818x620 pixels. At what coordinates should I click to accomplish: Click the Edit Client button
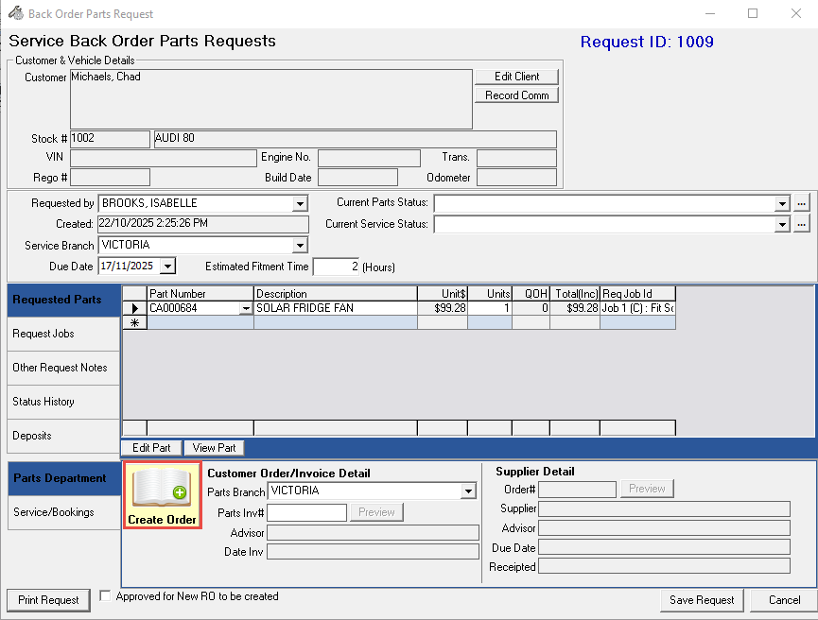[x=516, y=77]
